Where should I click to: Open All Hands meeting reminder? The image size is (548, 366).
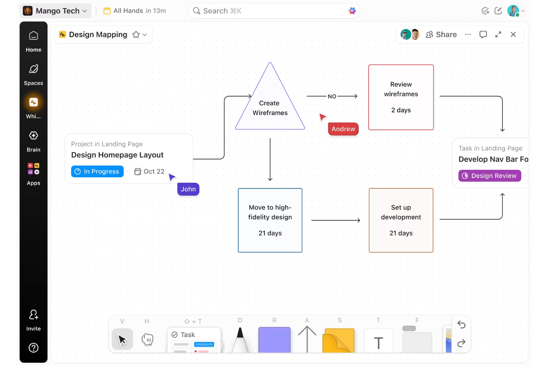(x=135, y=11)
